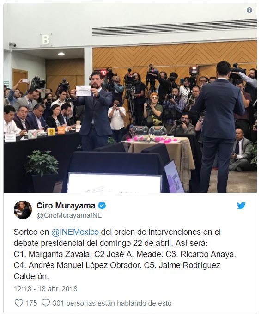Open Ciro Murayama's profile avatar
Image resolution: width=261 pixels, height=318 pixels.
(23, 210)
